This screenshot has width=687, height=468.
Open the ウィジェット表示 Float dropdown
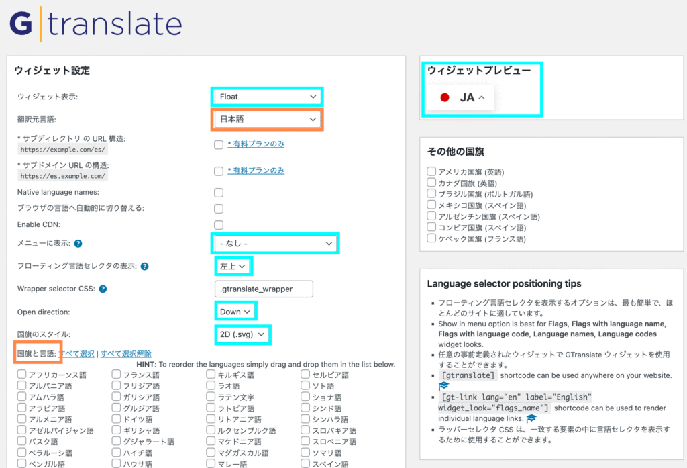tap(267, 97)
